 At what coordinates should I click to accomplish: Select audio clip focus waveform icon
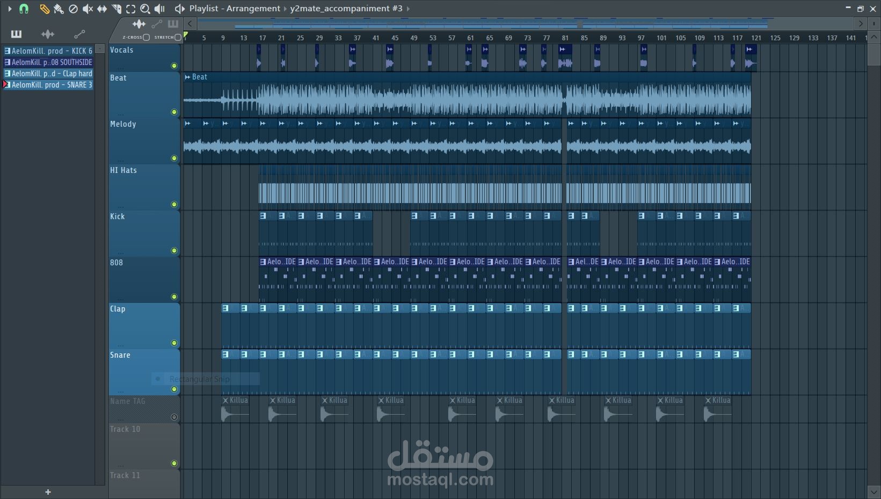(139, 24)
